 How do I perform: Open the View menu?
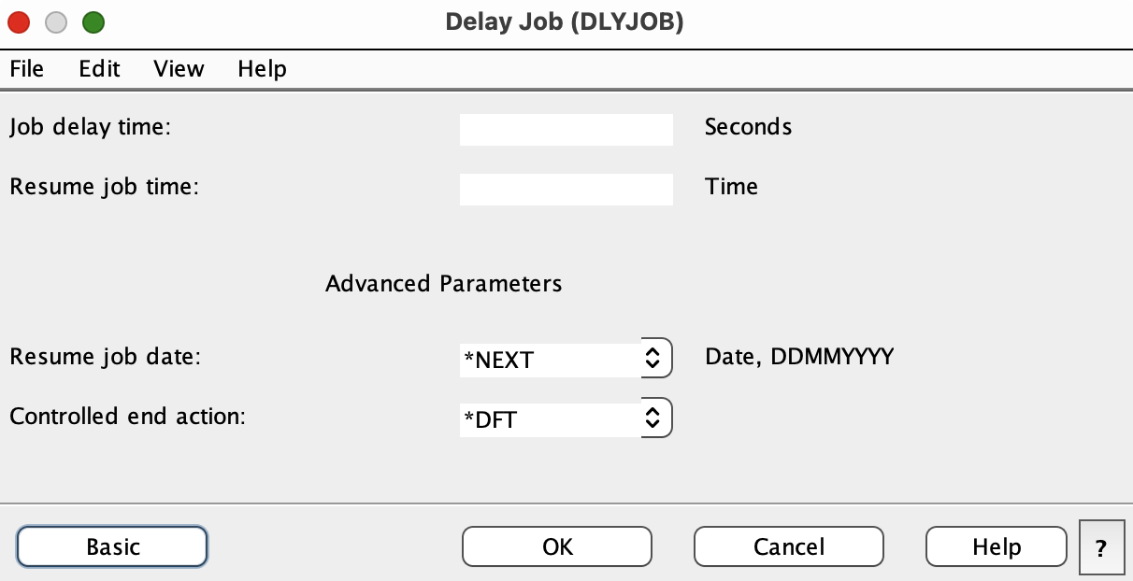(x=179, y=68)
